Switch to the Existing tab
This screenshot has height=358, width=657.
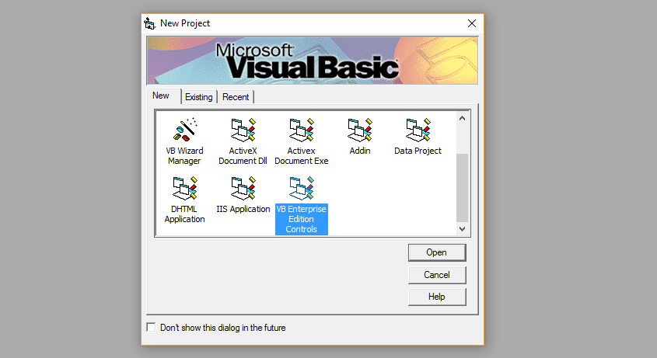[199, 97]
